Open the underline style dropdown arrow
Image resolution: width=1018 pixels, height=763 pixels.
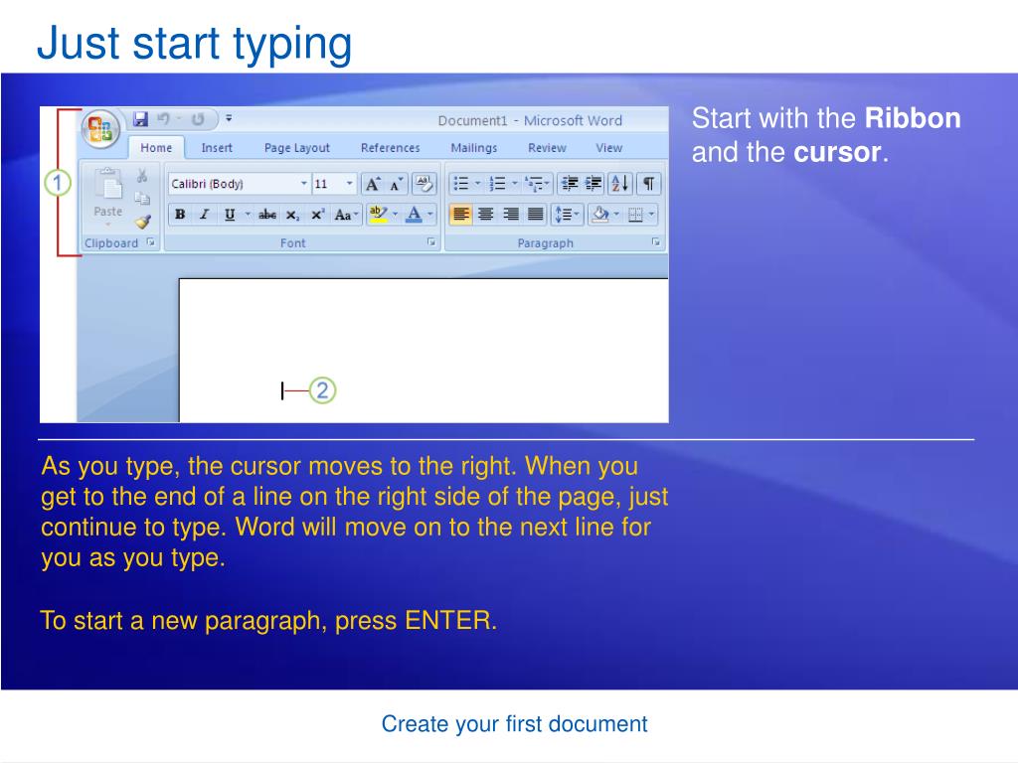(248, 215)
